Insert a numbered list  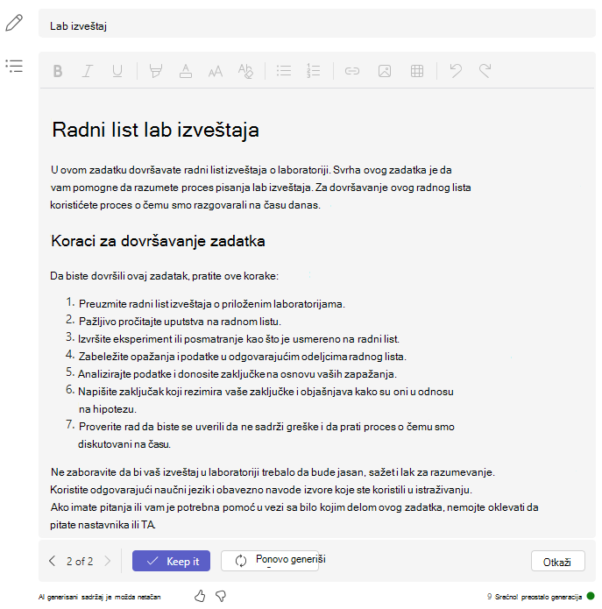[314, 71]
